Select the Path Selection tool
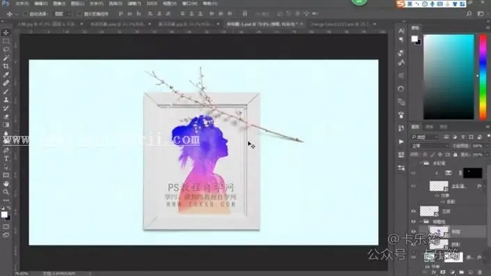 [6, 167]
